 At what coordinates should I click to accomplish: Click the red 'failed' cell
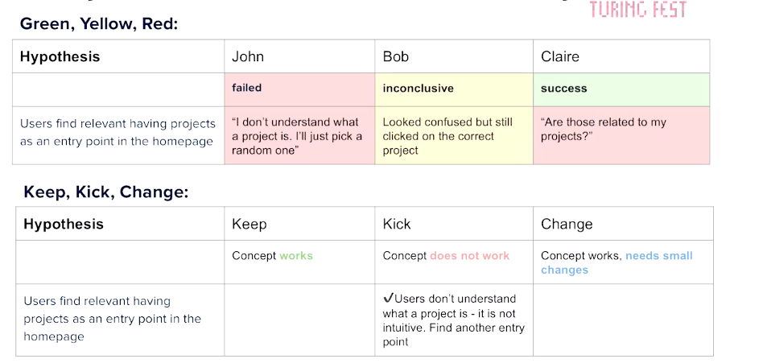coord(299,89)
